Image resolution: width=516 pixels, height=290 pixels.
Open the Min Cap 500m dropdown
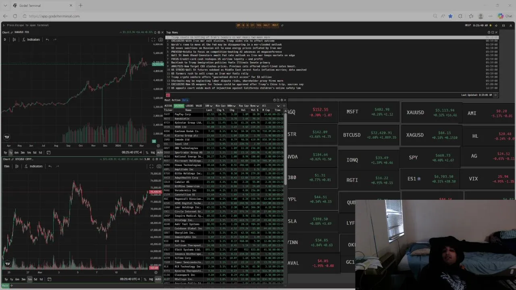tap(225, 106)
